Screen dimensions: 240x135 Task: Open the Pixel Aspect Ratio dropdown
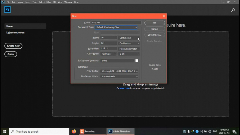coord(119,76)
